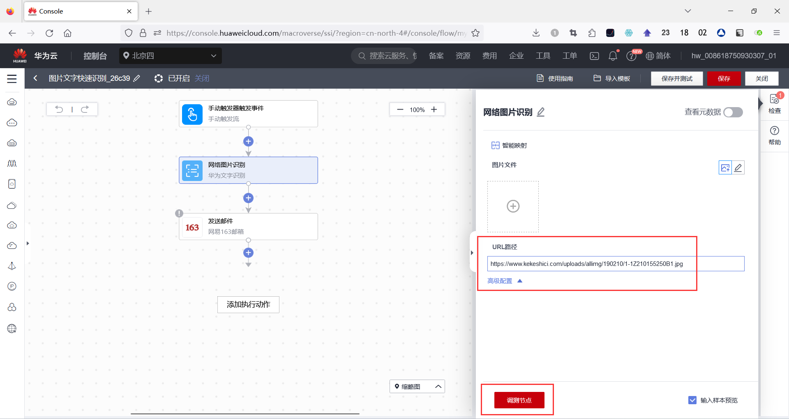The image size is (789, 419).
Task: Bookmark this page with star icon
Action: [x=475, y=33]
